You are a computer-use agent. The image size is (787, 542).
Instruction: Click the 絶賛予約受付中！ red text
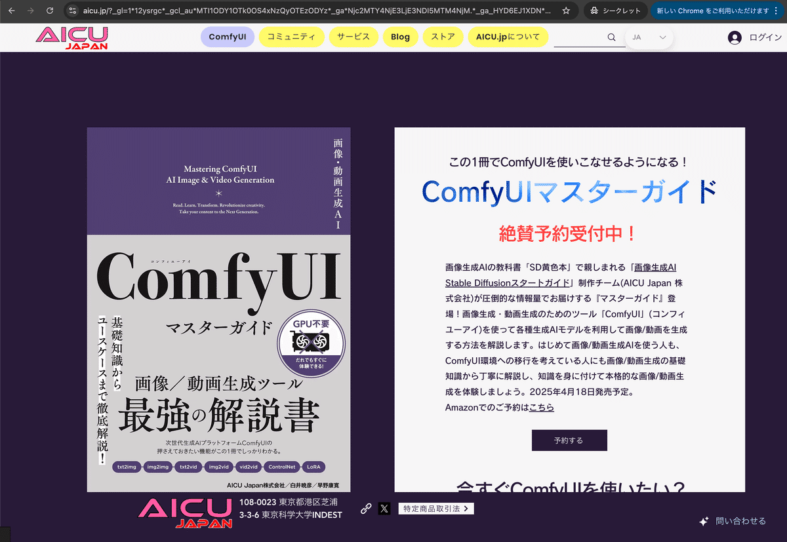[568, 233]
